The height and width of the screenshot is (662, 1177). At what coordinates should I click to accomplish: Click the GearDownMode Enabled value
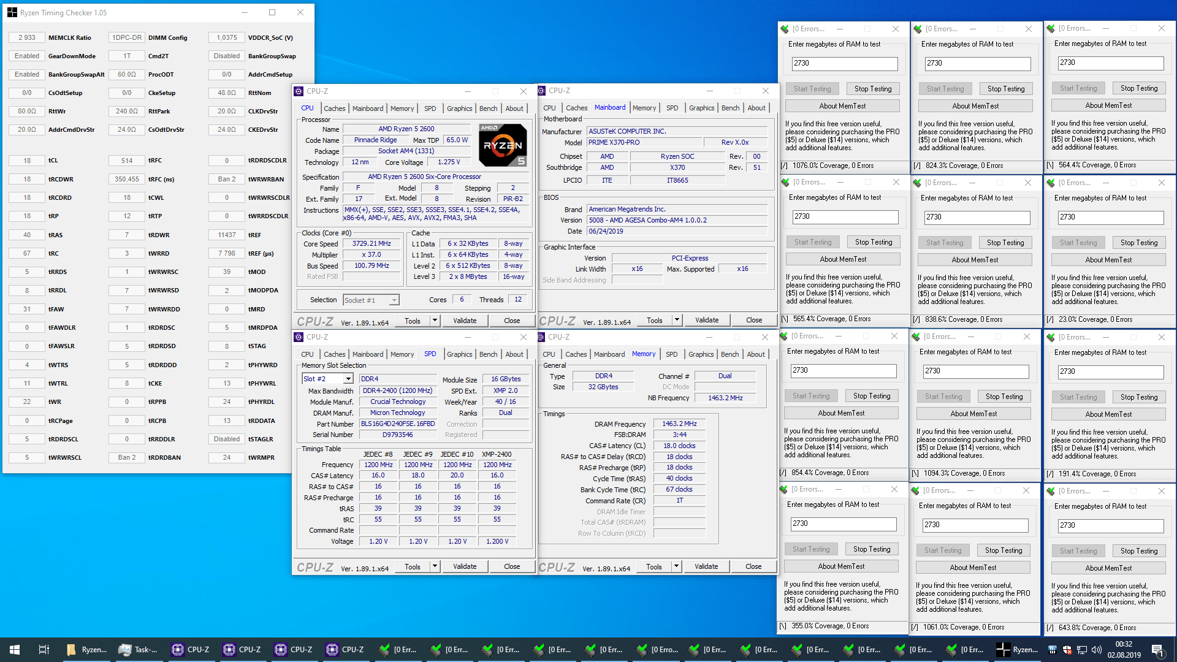(x=27, y=56)
